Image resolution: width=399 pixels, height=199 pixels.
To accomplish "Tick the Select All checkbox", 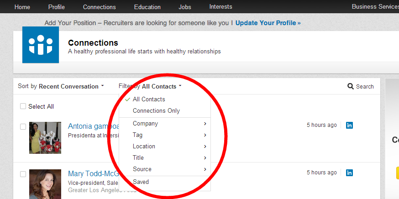I will pos(23,106).
